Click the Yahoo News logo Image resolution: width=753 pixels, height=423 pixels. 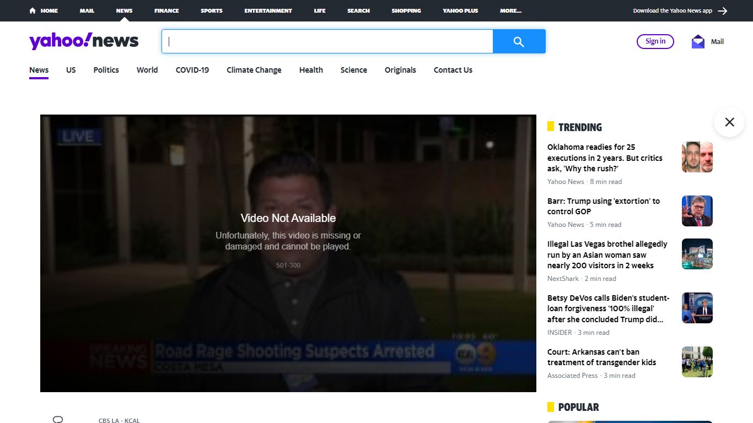pyautogui.click(x=84, y=41)
